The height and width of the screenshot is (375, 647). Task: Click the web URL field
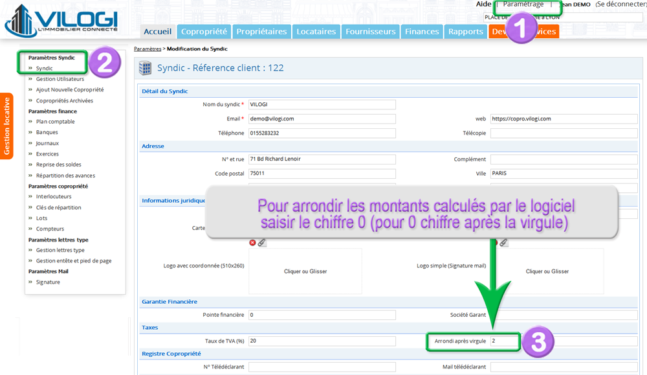point(564,119)
